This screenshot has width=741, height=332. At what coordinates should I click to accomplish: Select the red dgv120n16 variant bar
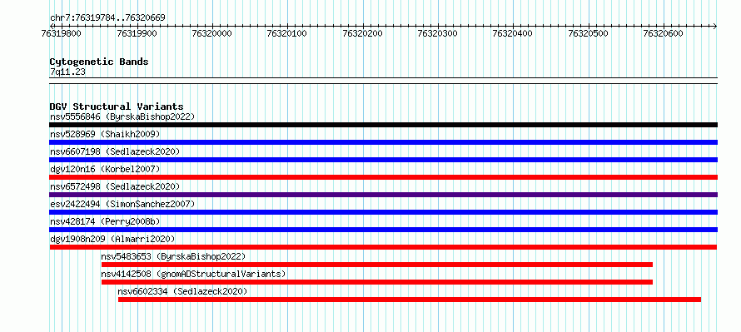(383, 177)
